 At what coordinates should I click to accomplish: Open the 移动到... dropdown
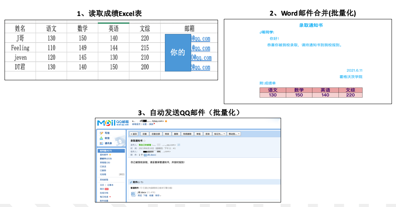(234, 134)
